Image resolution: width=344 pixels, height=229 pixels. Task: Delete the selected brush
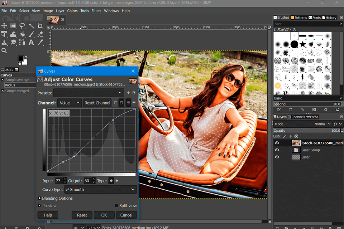[314, 109]
